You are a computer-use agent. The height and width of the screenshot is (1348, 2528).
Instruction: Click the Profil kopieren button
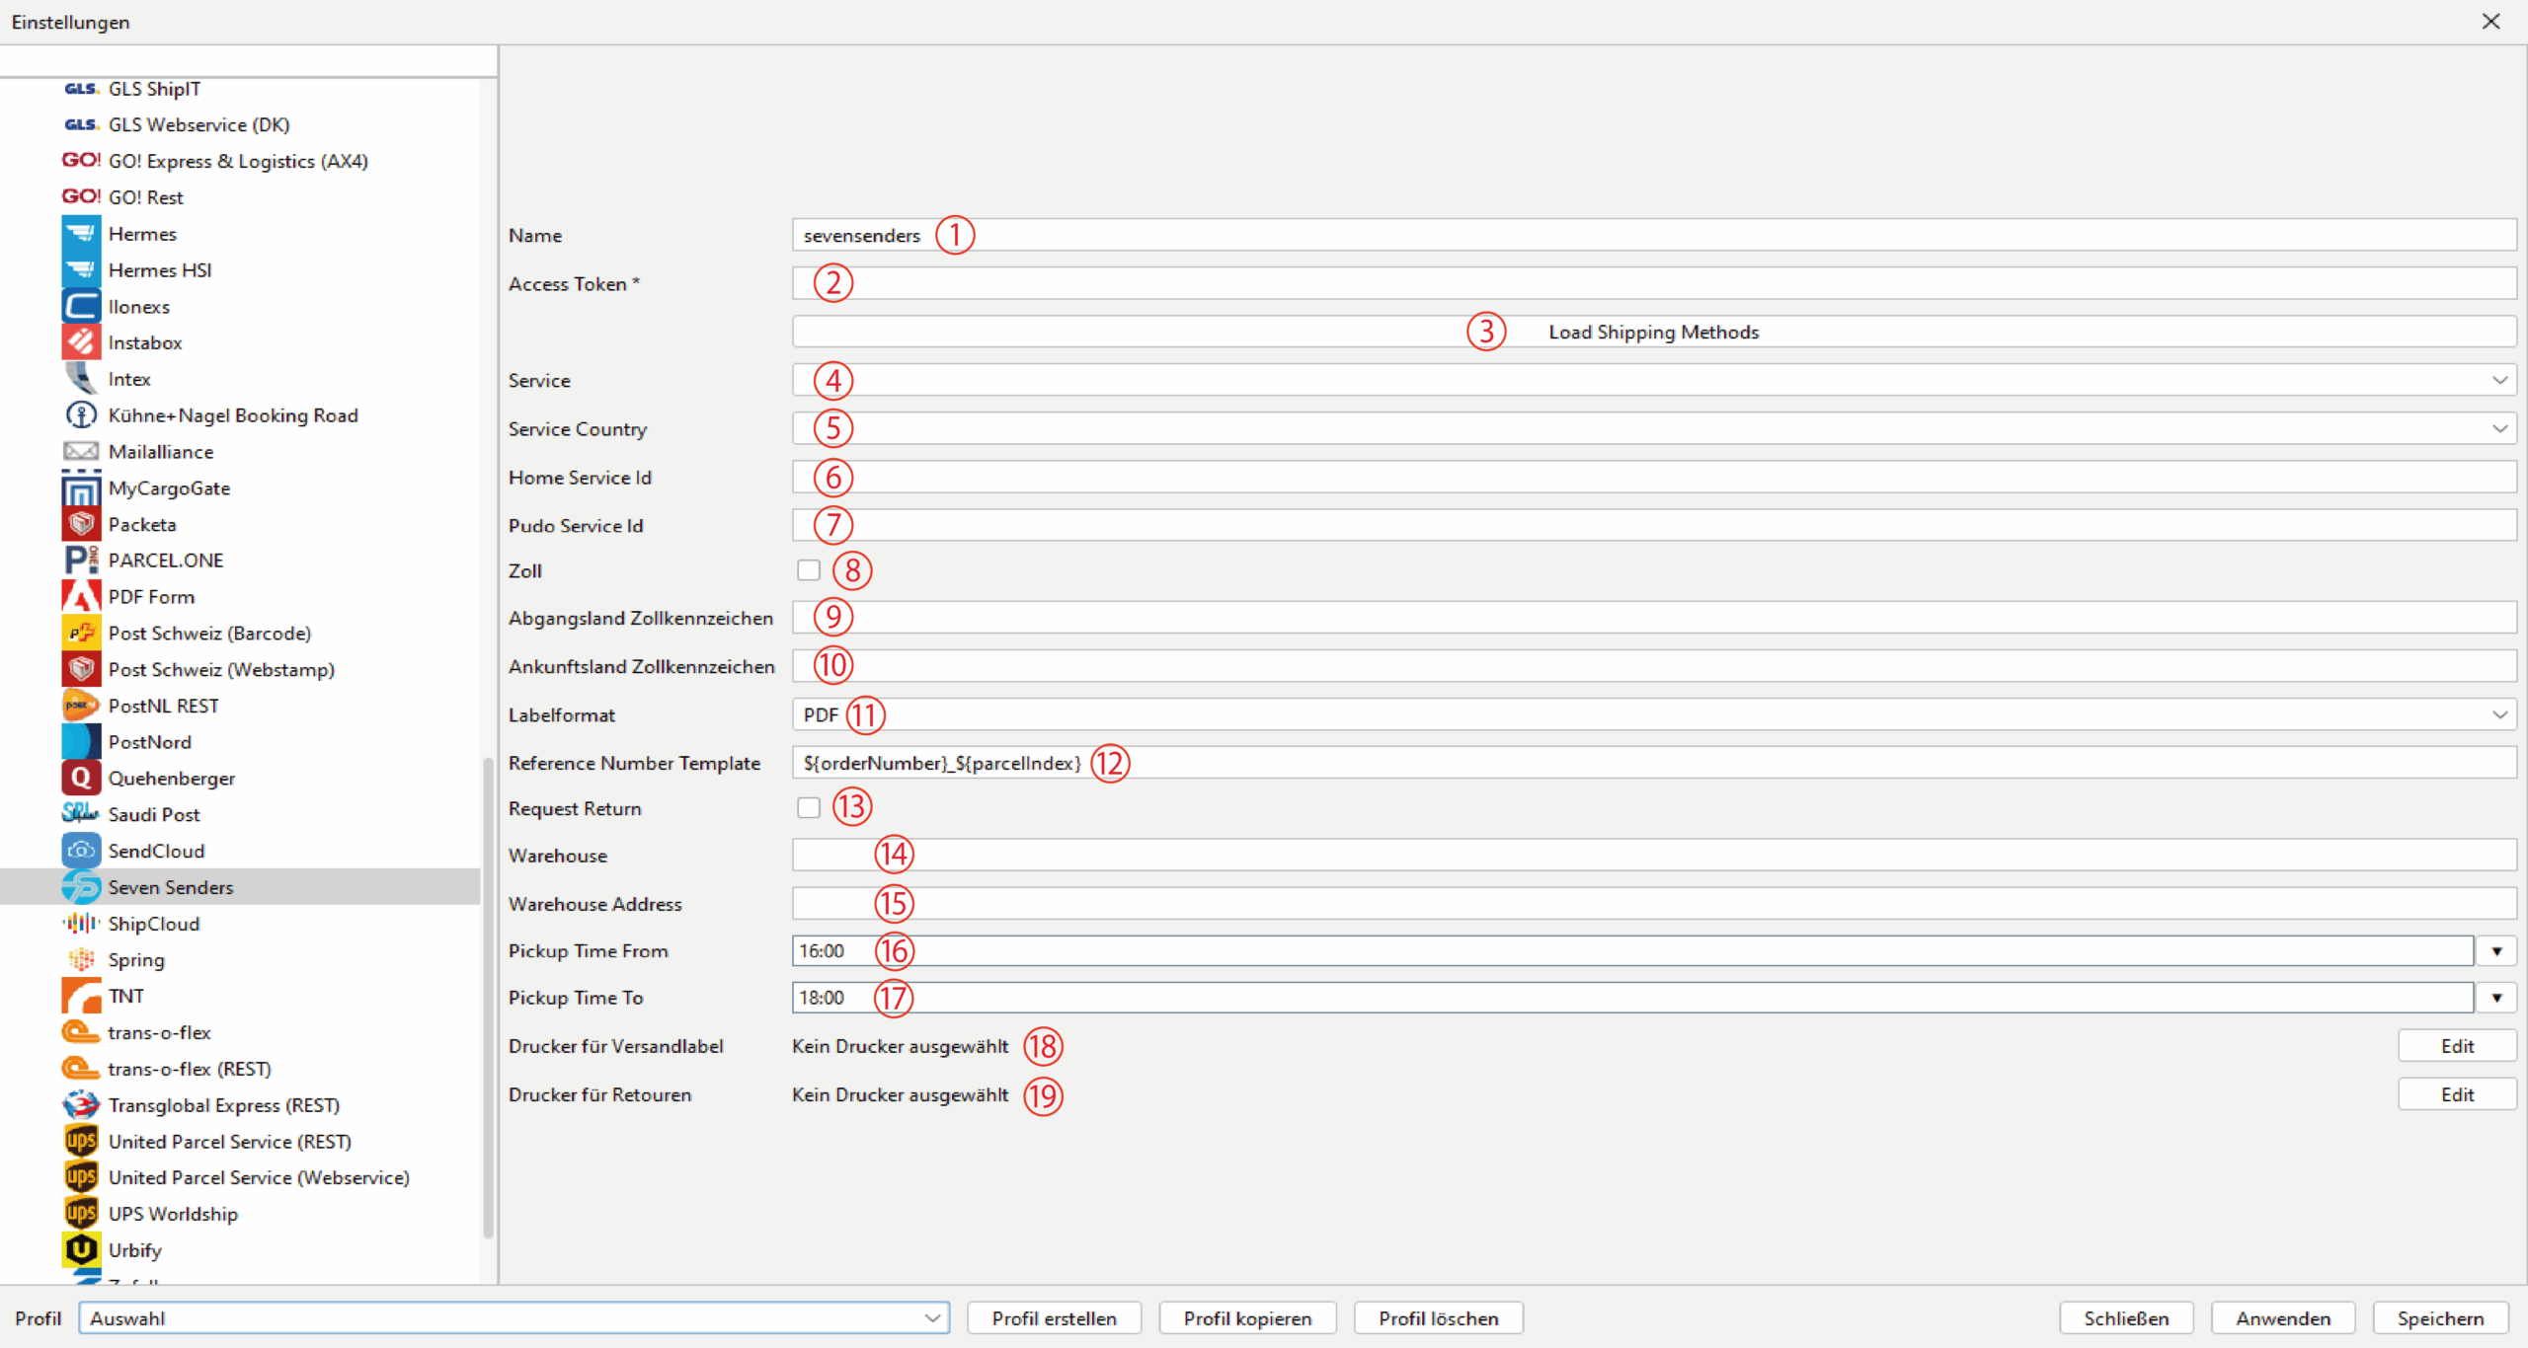tap(1247, 1318)
